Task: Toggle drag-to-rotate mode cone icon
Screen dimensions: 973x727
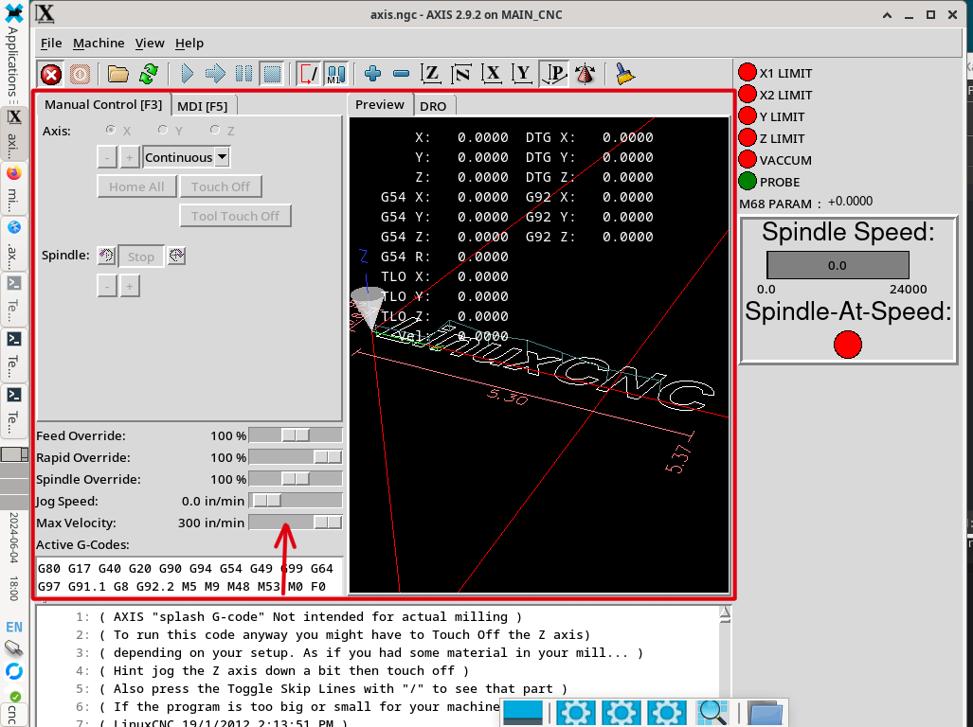Action: coord(586,75)
